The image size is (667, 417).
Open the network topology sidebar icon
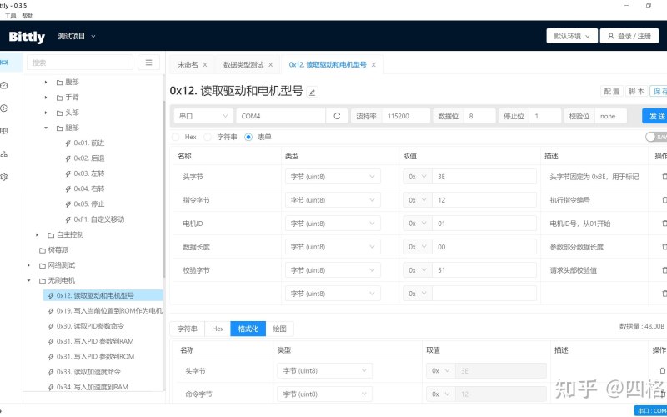(x=4, y=154)
